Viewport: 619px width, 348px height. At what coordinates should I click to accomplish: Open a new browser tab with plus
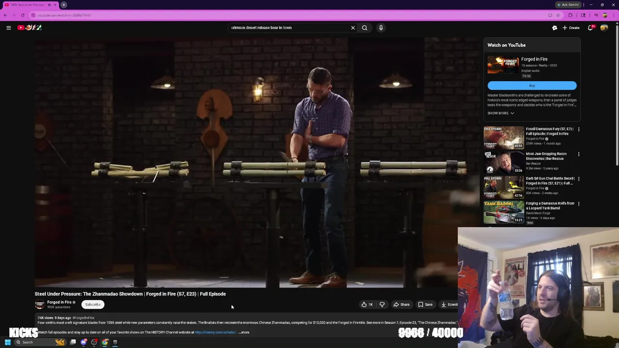click(63, 5)
